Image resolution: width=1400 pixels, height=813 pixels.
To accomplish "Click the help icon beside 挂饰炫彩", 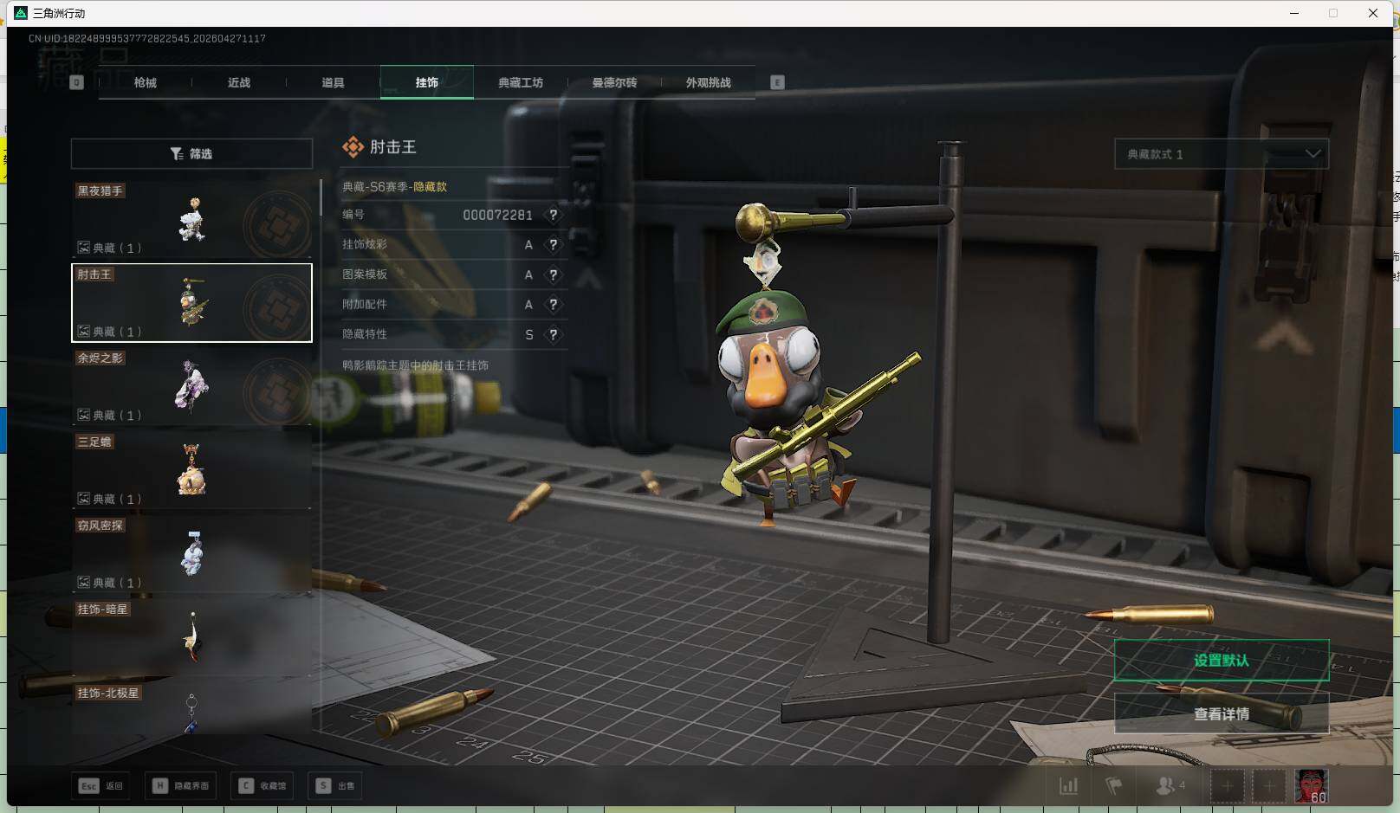I will coord(553,245).
